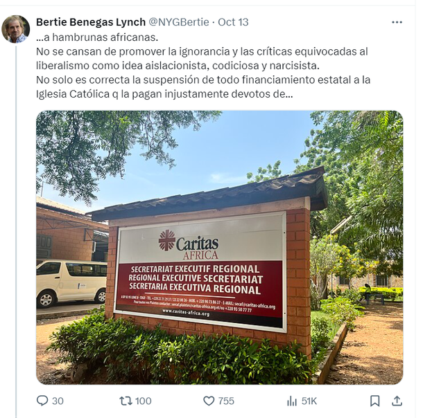
Task: Click the thread connector line below avatar
Action: click(16, 231)
